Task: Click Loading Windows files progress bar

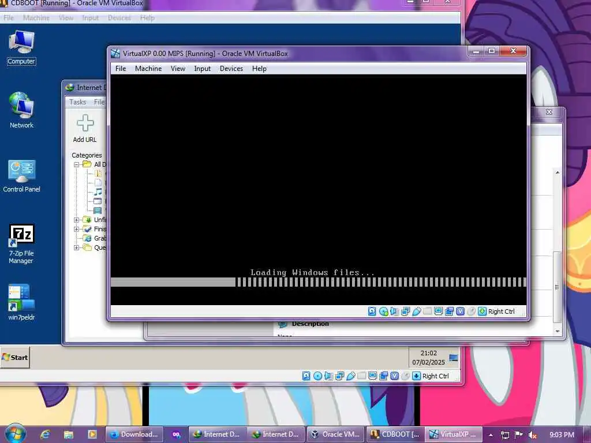Action: [x=319, y=281]
